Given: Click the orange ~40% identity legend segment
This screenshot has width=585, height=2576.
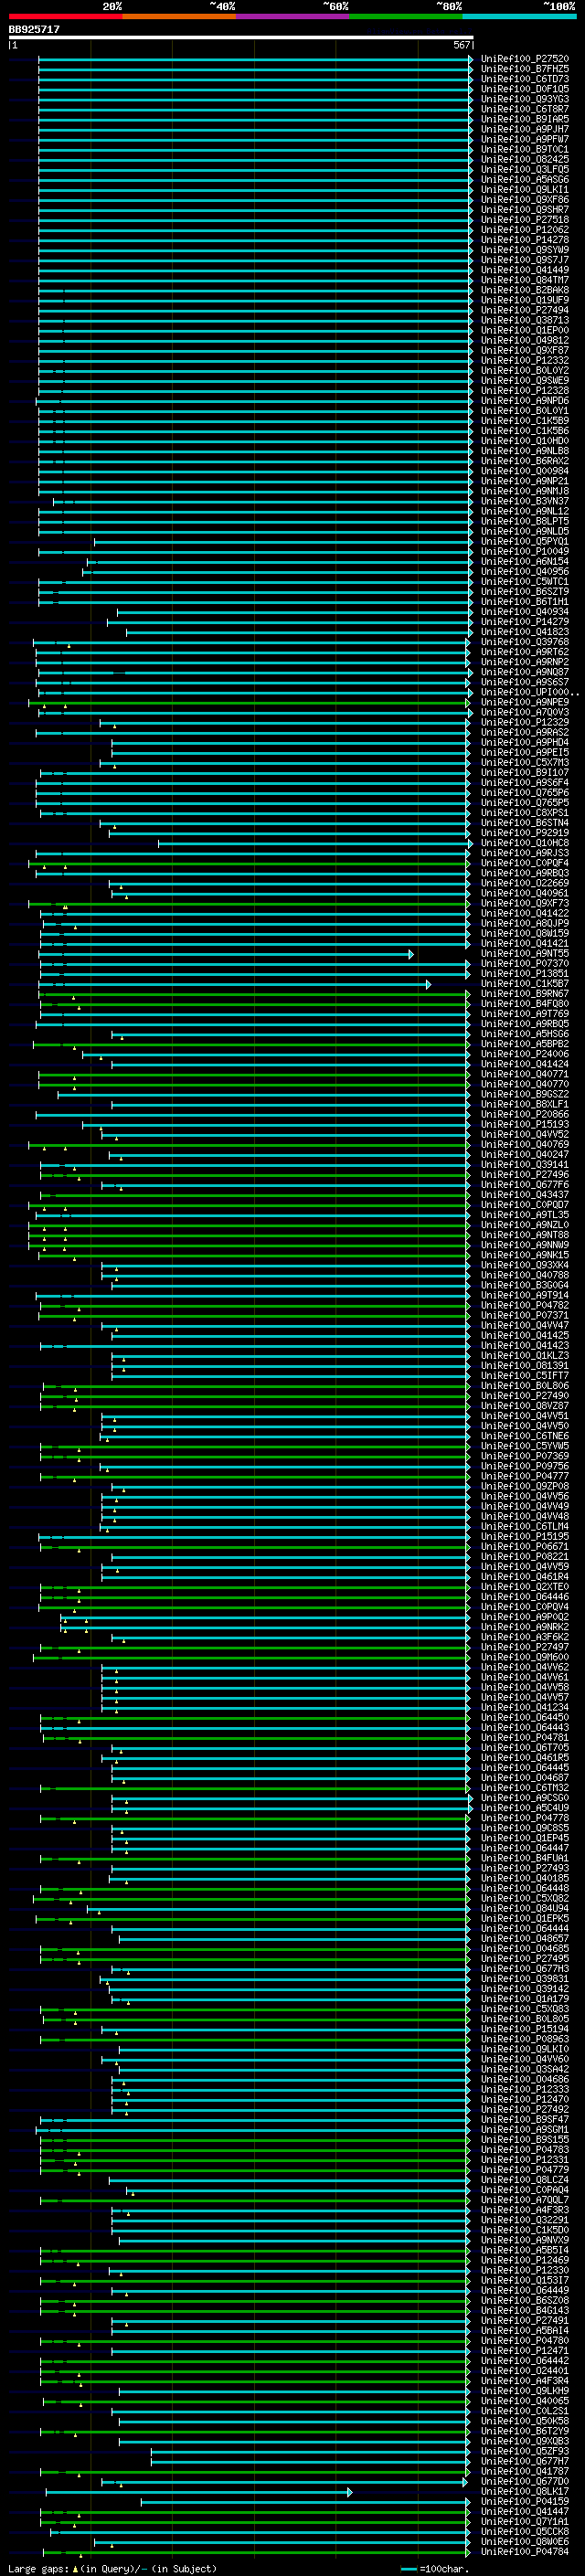Looking at the screenshot, I should point(179,16).
